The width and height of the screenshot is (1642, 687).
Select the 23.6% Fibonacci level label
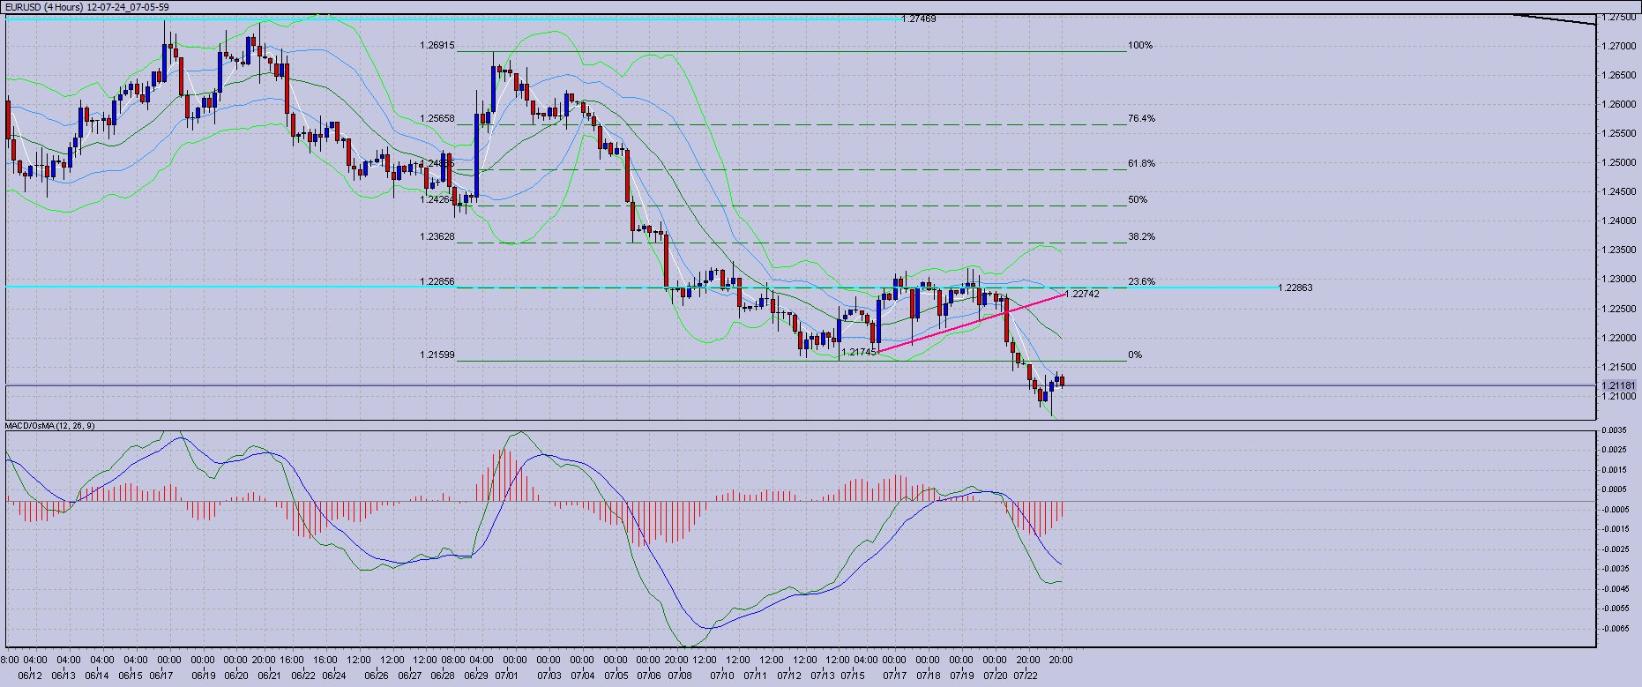pyautogui.click(x=1141, y=282)
